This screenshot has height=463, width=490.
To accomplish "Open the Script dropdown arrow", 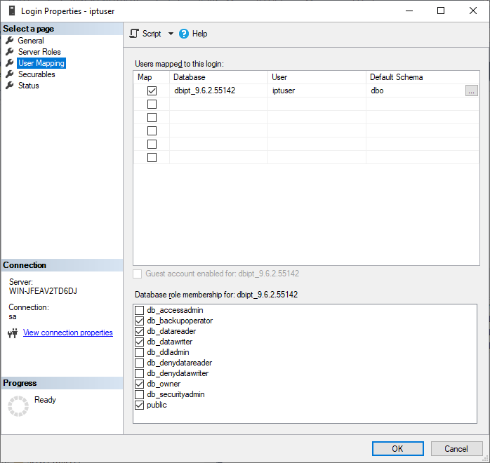I will click(171, 34).
